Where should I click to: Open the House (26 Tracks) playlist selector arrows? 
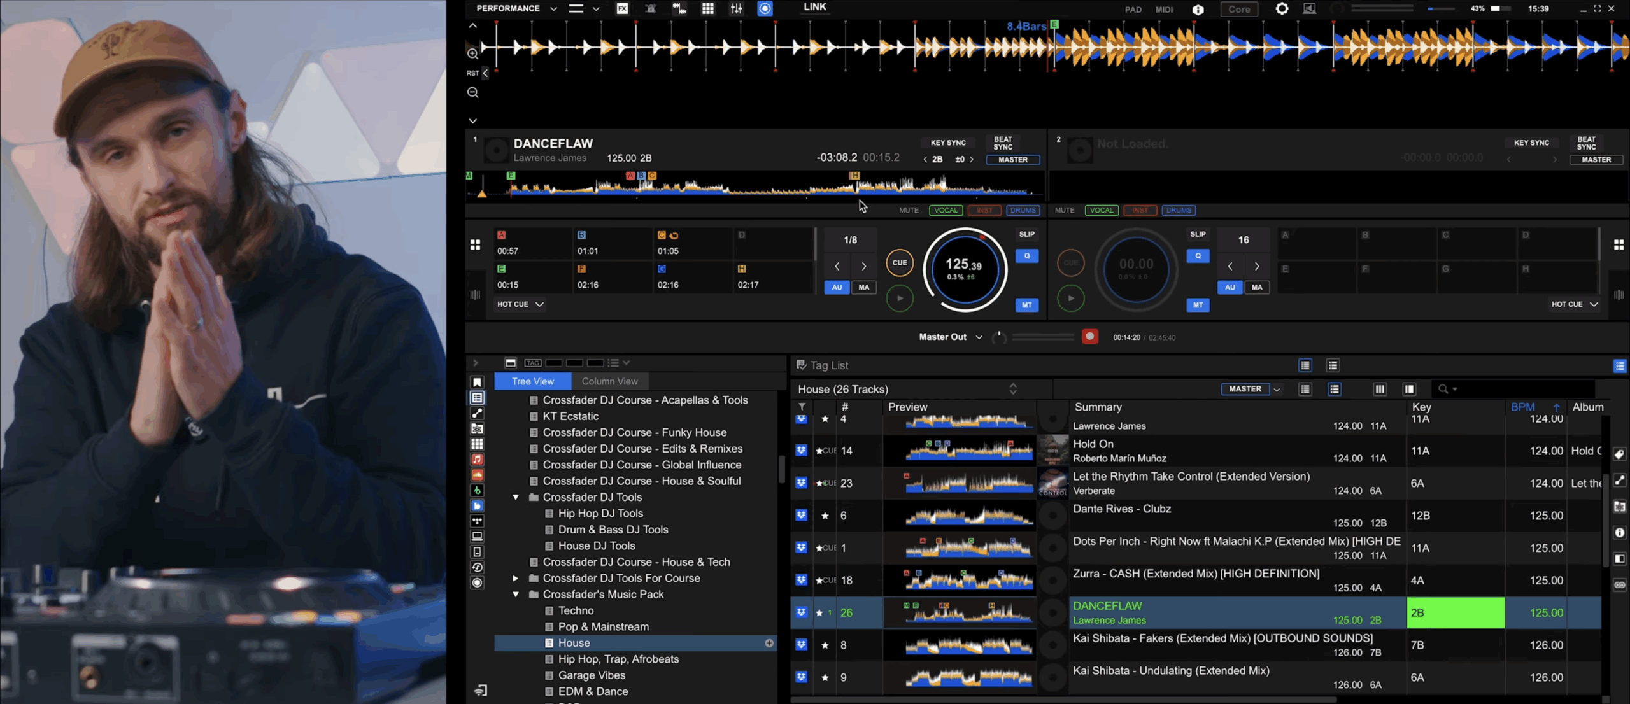pos(1012,389)
